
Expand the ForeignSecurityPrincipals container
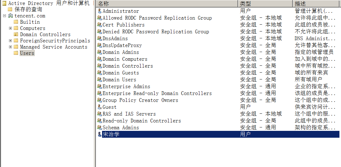coord(10,41)
